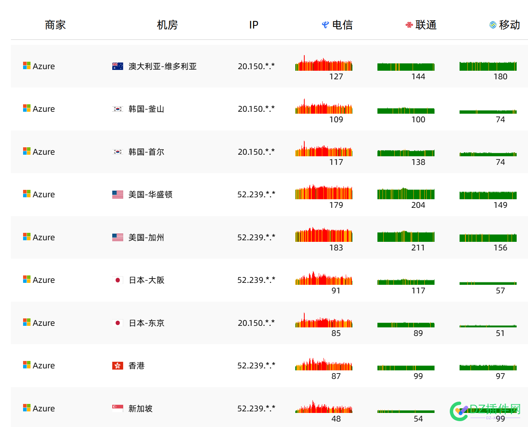This screenshot has height=427, width=528.
Task: Click the China Telecom logo in header
Action: pyautogui.click(x=325, y=25)
